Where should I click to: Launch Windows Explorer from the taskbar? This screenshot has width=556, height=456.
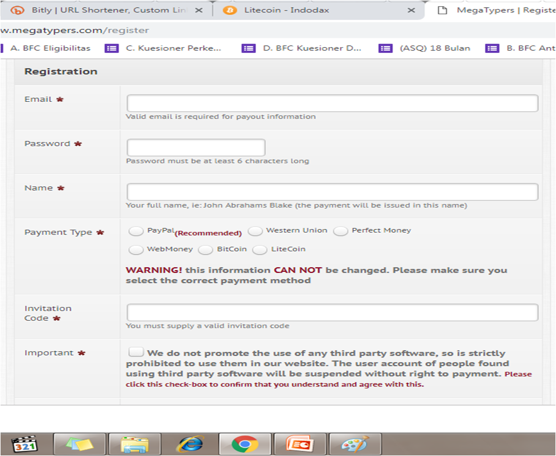click(134, 444)
